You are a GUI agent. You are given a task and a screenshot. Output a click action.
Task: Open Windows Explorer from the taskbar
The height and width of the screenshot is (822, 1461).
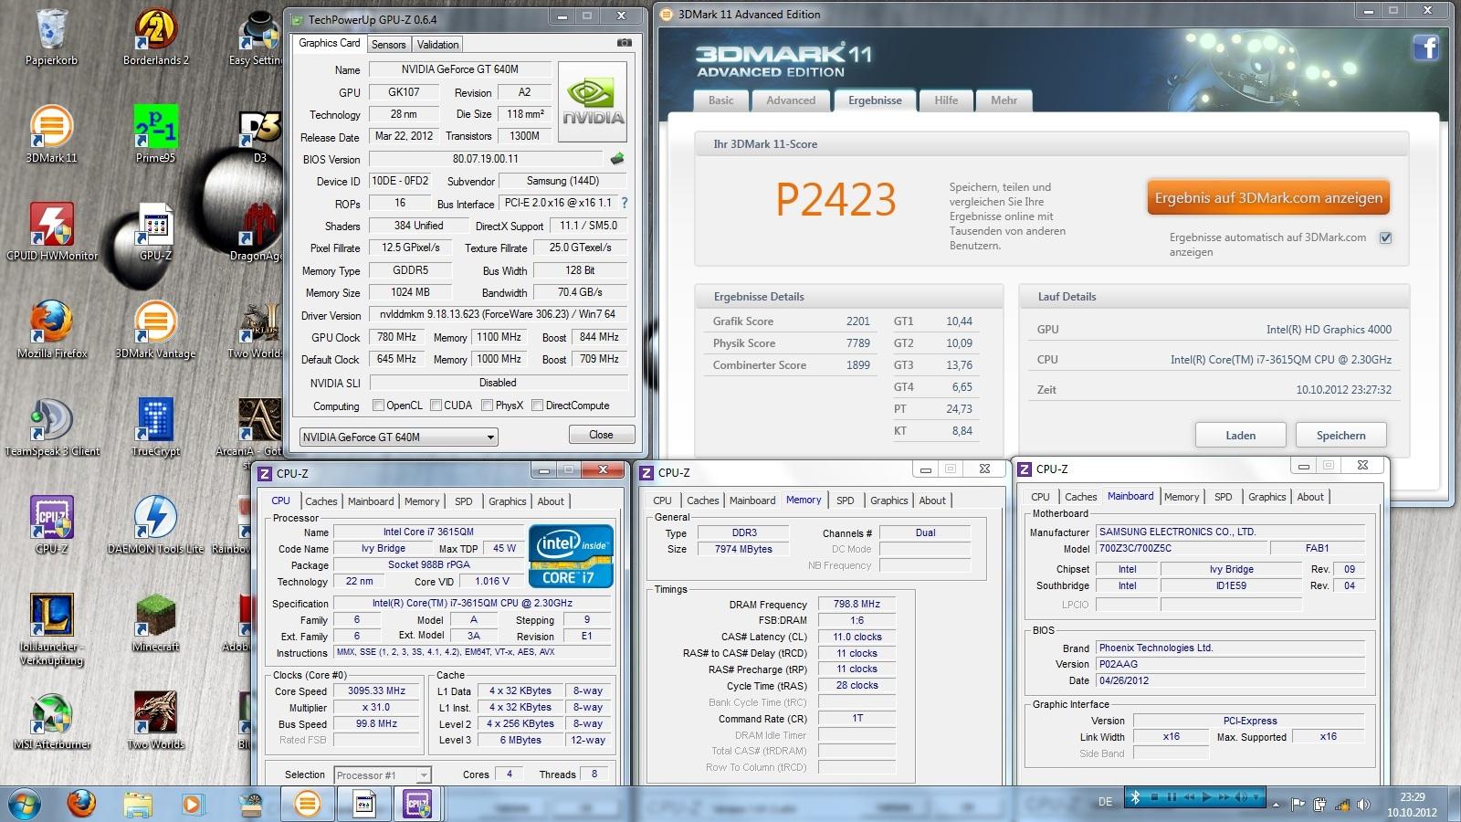[138, 804]
